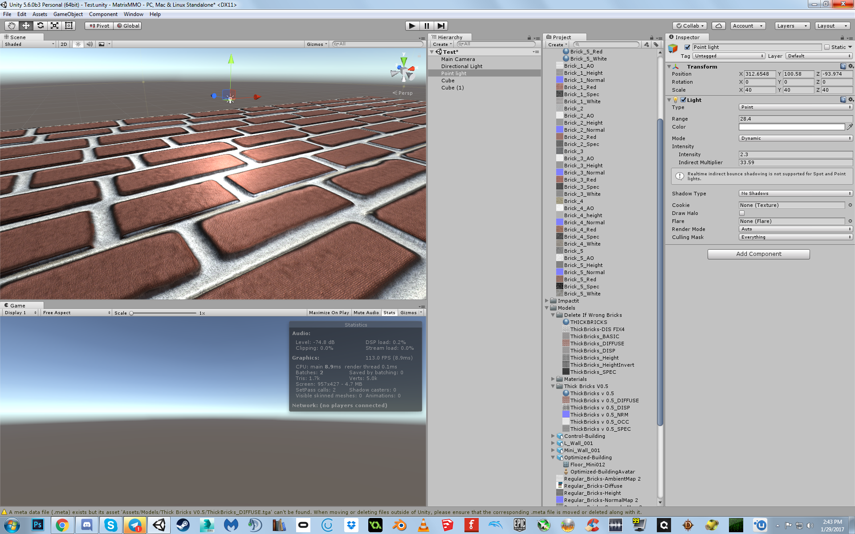The width and height of the screenshot is (855, 534).
Task: Open the GameObject menu
Action: point(68,14)
